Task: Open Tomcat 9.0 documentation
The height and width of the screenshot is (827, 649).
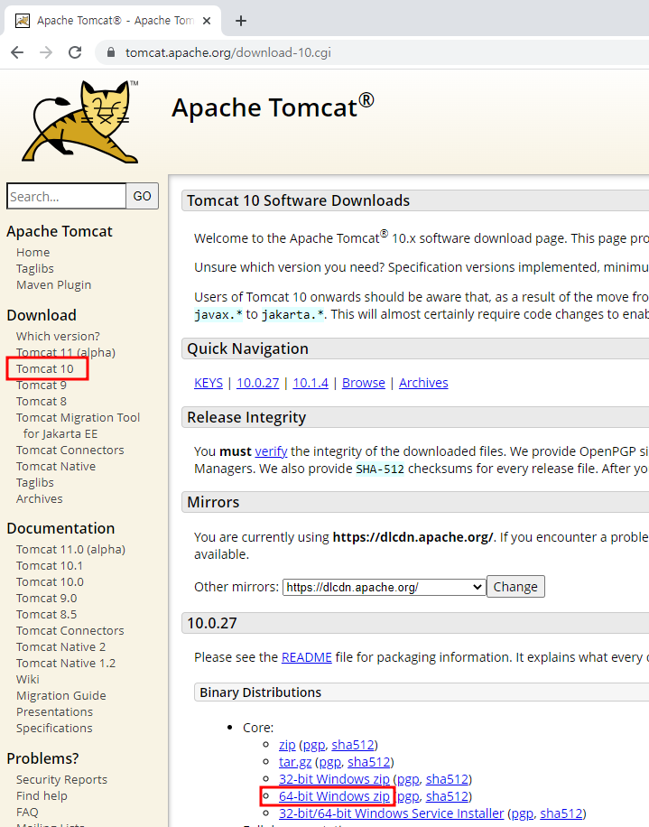Action: click(x=46, y=598)
